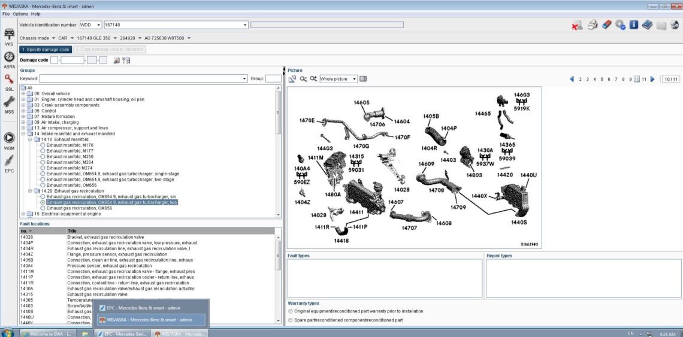Click the 10/11 page number field
This screenshot has width=683, height=337.
(670, 79)
